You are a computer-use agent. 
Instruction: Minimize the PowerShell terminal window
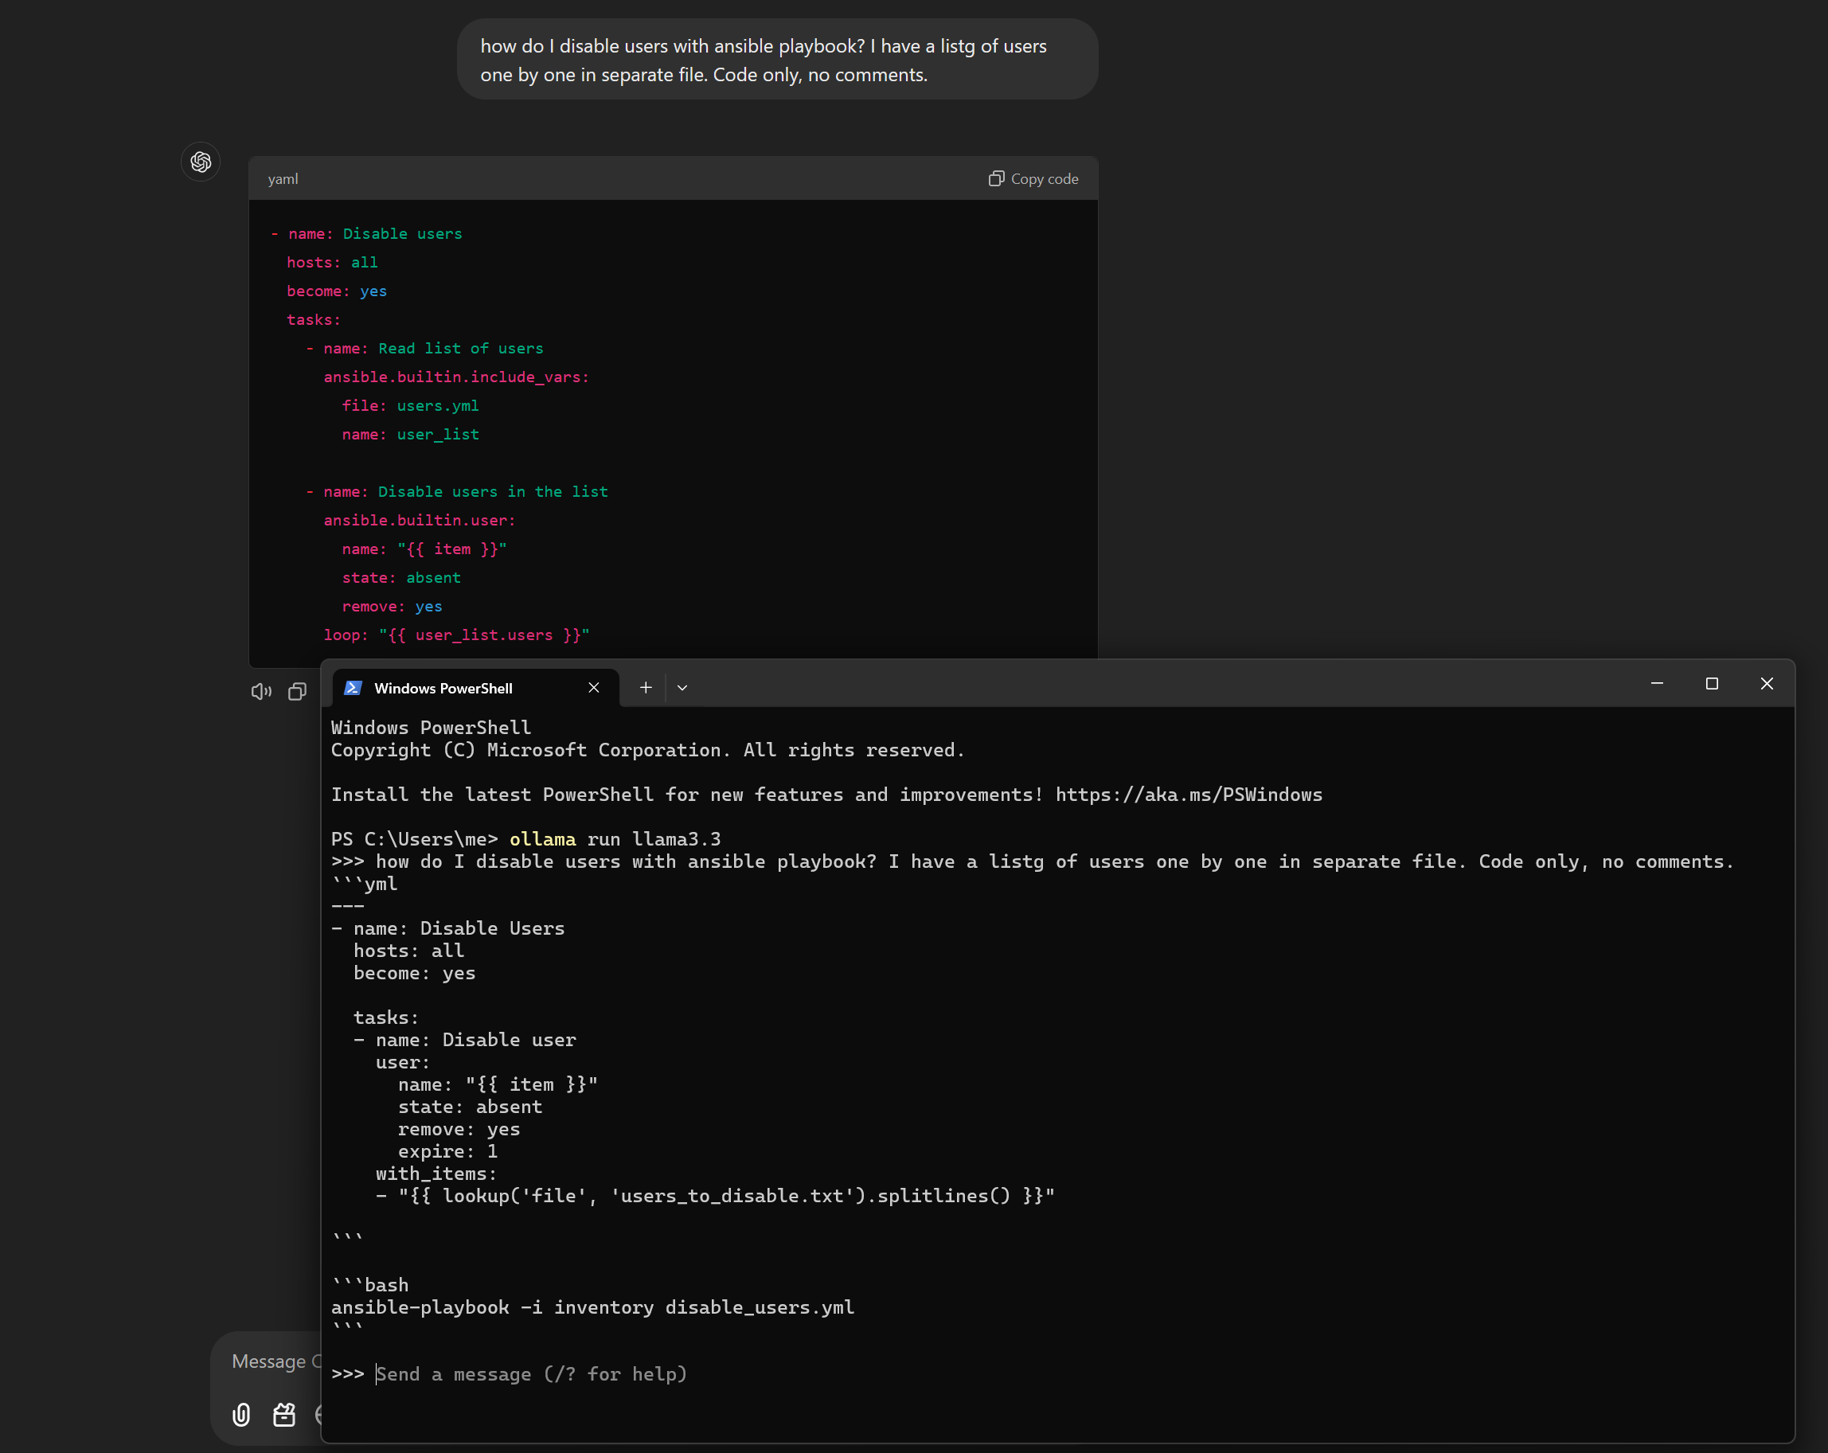[x=1657, y=683]
